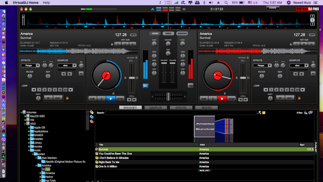323x182 pixels.
Task: Start playback on the left deck
Action: click(111, 99)
